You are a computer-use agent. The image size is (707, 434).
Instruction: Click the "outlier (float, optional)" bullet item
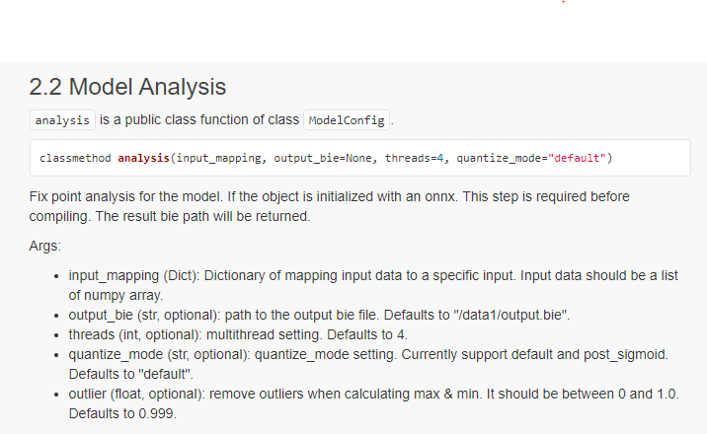point(374,403)
